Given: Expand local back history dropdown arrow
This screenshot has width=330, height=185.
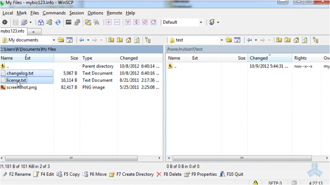Looking at the screenshot, I should tap(88, 40).
